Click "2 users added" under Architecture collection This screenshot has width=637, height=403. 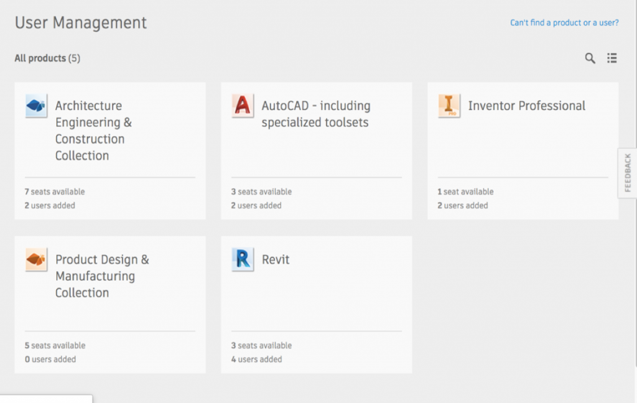click(50, 205)
